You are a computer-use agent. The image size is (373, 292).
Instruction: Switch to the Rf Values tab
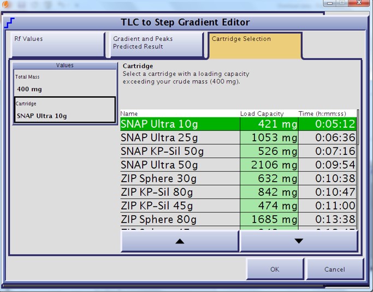(x=57, y=44)
